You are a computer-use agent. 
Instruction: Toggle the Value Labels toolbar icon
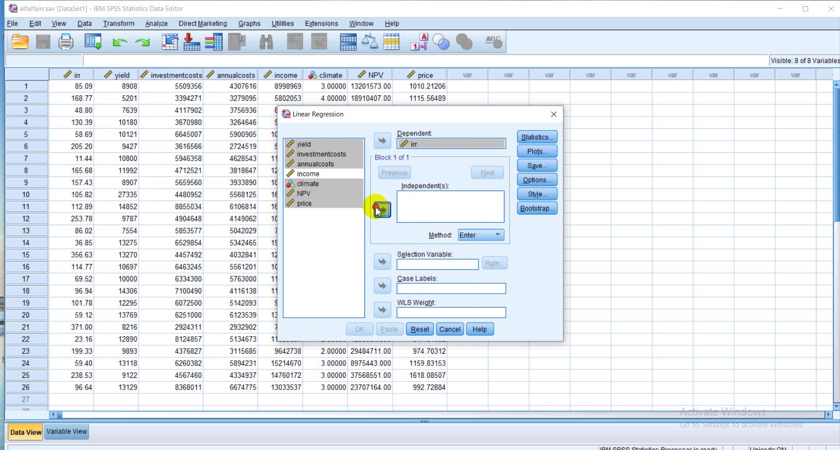[x=419, y=42]
